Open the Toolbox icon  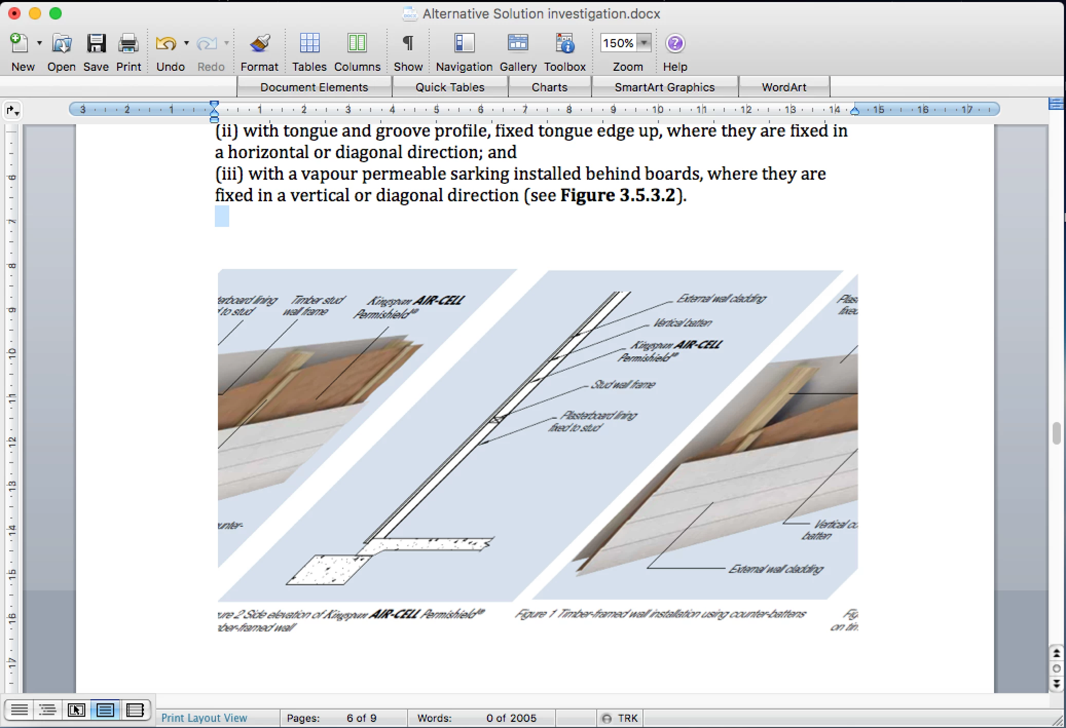tap(564, 44)
